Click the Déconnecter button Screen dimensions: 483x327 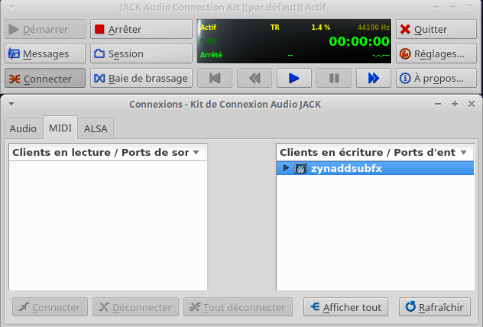[x=135, y=307]
